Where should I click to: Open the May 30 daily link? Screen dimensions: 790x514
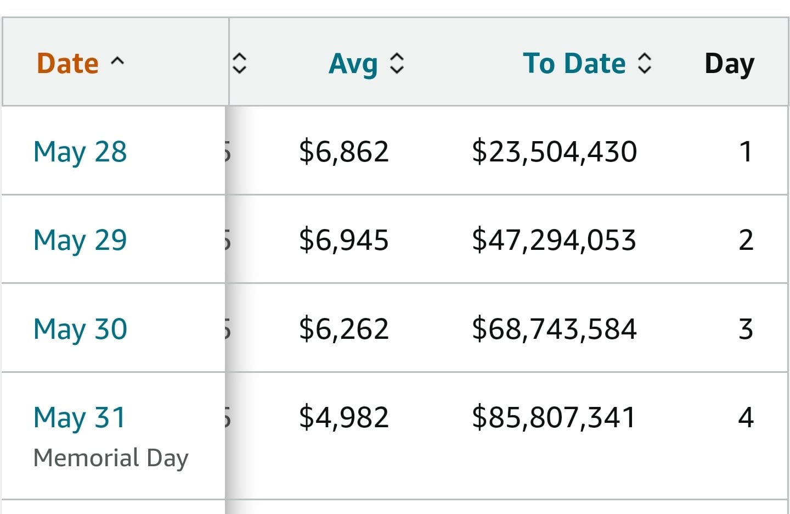(80, 329)
